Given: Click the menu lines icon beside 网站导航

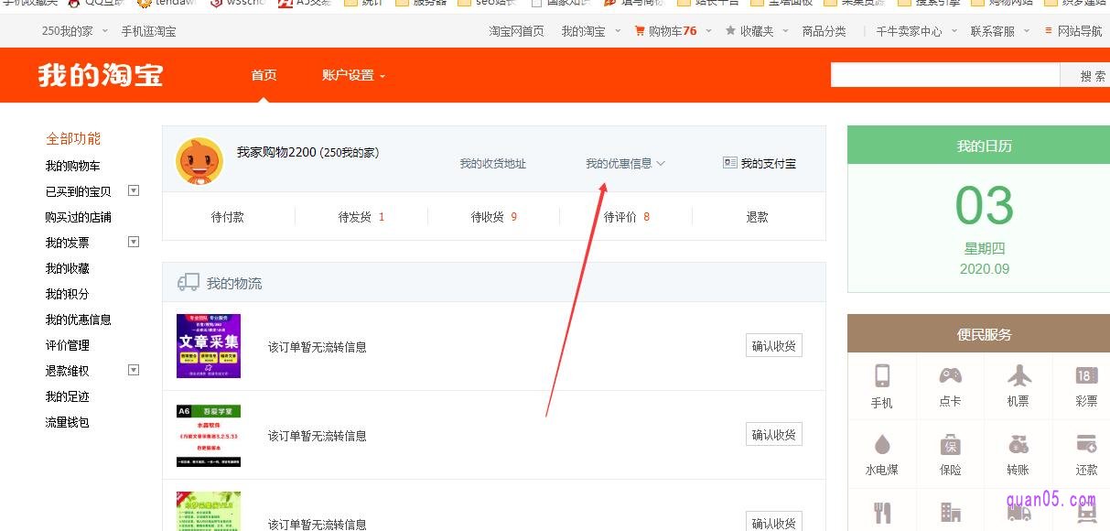Looking at the screenshot, I should coord(1049,30).
